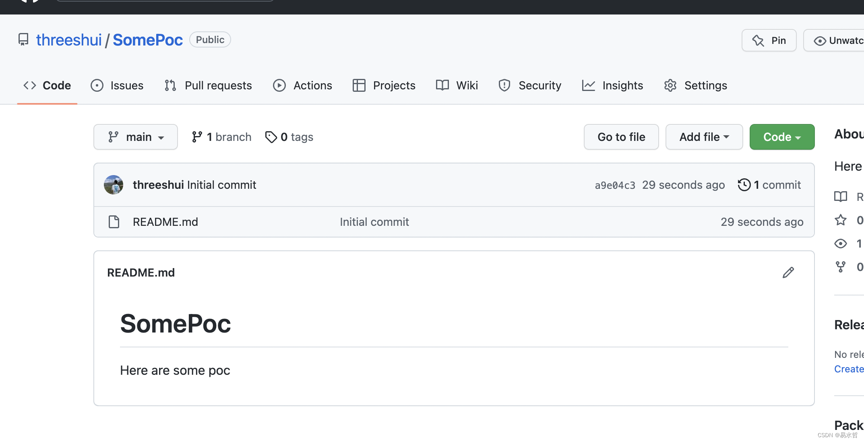This screenshot has width=864, height=442.
Task: Click the tag icon next to 0 tags
Action: pos(271,137)
